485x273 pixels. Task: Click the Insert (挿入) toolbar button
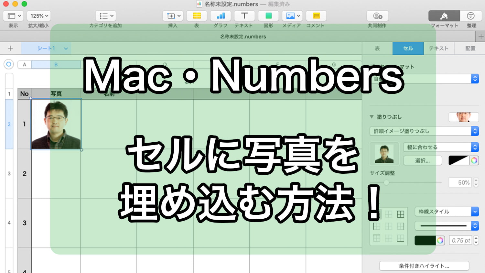(x=173, y=16)
